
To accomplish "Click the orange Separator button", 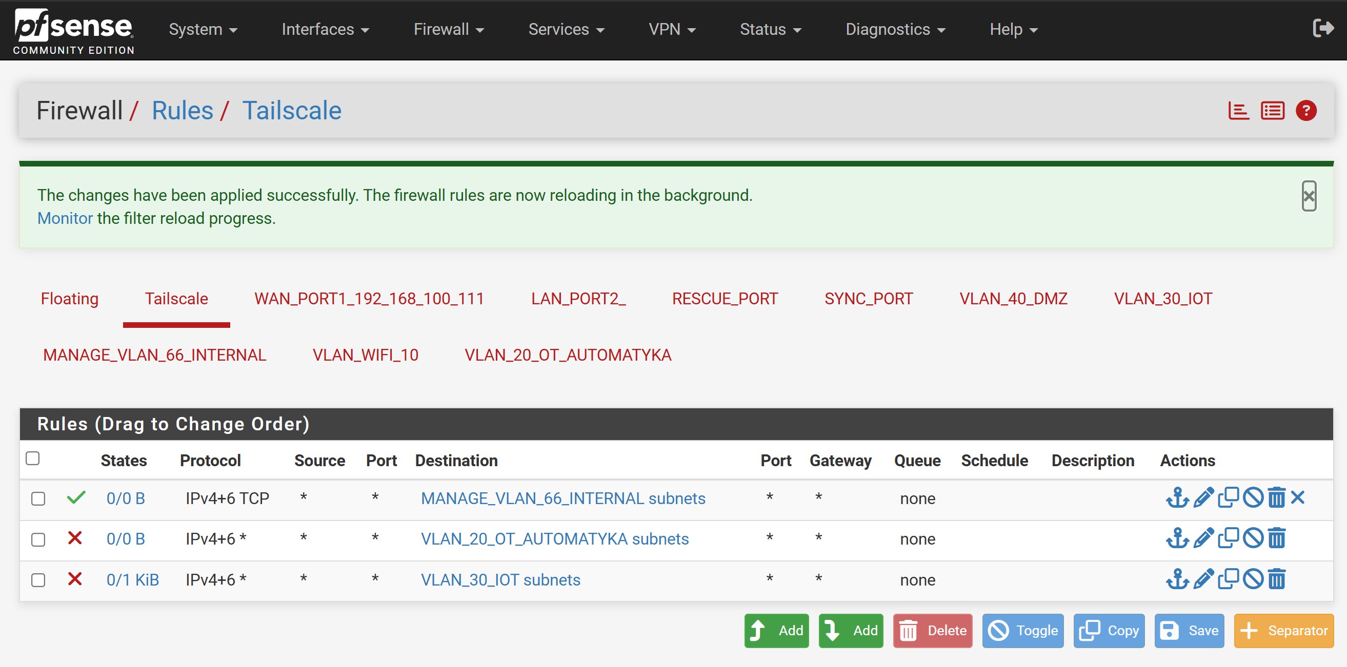I will point(1284,631).
